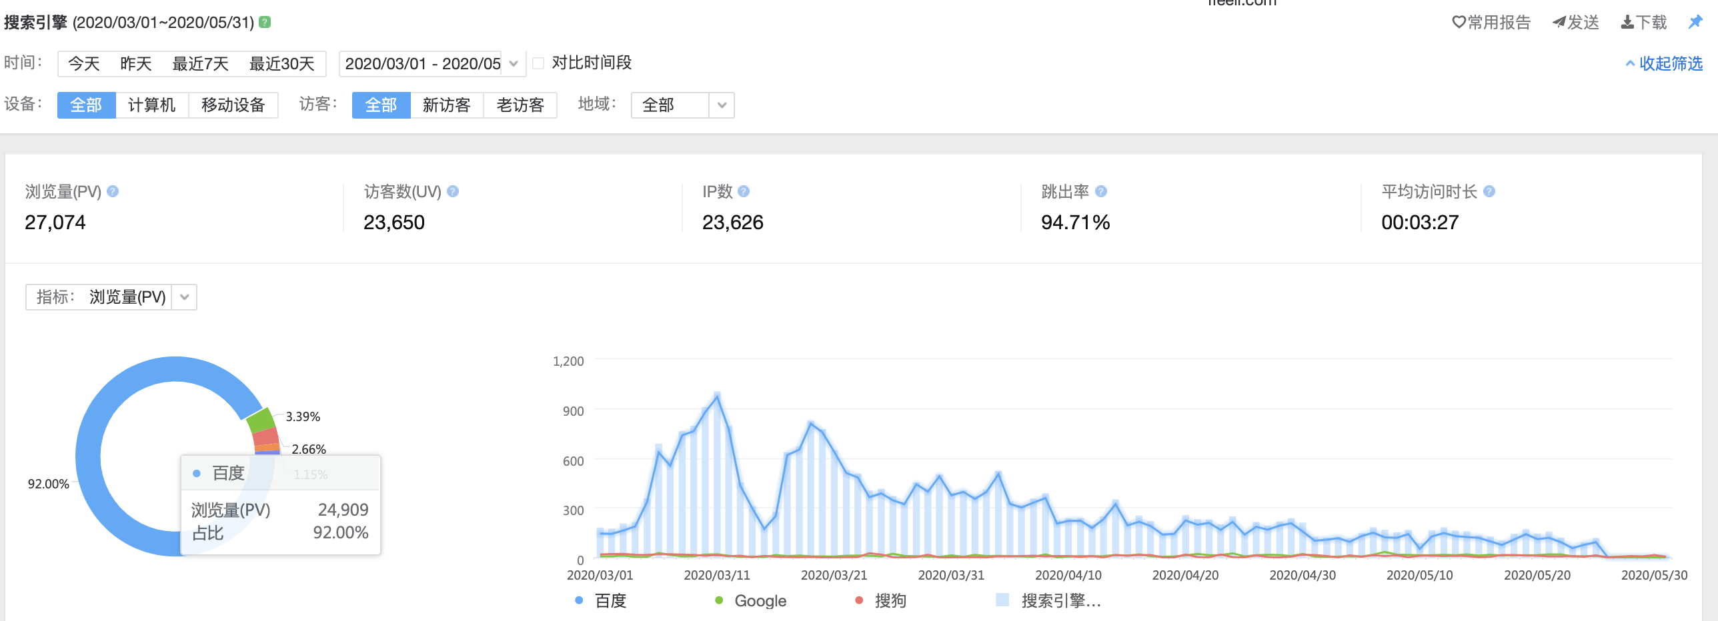Open the 指标 metric dropdown
This screenshot has width=1718, height=621.
[x=185, y=297]
